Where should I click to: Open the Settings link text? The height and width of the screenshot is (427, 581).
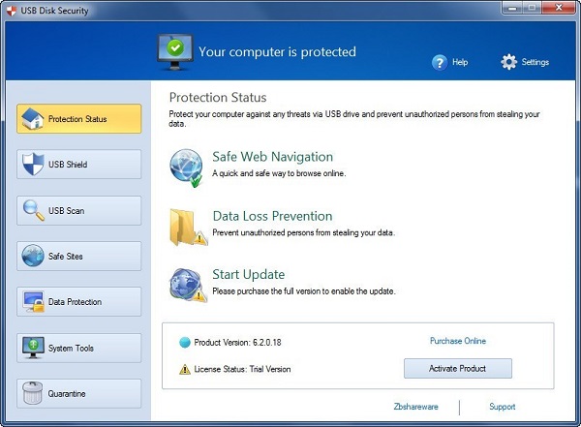(535, 62)
